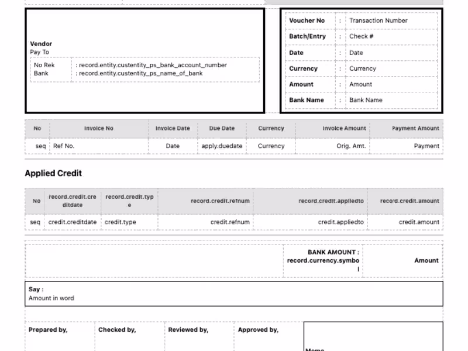Select the bold Currency label in voucher box
This screenshot has height=351, width=468.
[303, 68]
